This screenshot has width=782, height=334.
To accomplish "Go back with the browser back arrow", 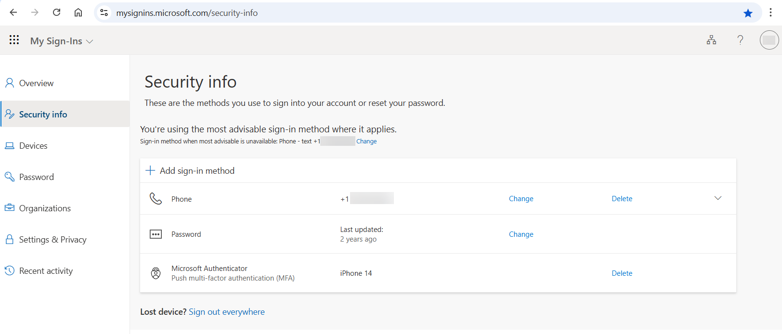I will pos(13,13).
